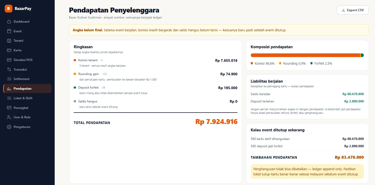Click the 560 kartu aktif dihanguskan line
Screen dimensions: 375x185
[270, 139]
